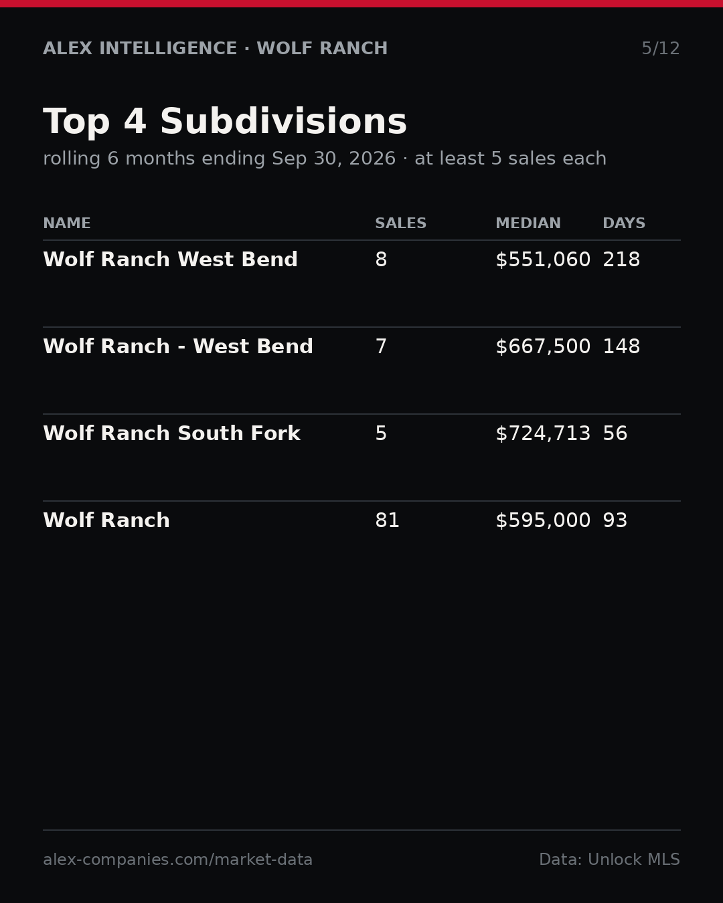This screenshot has width=723, height=903.
Task: Click the SALES column header
Action: (400, 224)
